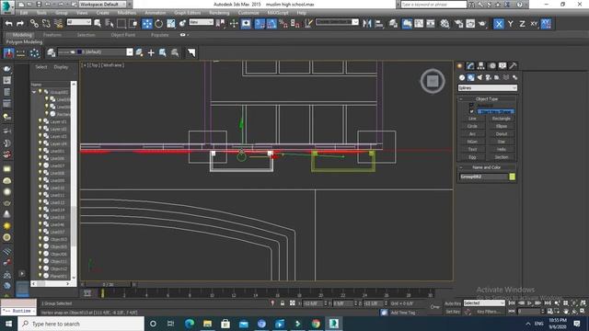
Task: Open the Hierarchy command panel tab
Action: pyautogui.click(x=480, y=65)
